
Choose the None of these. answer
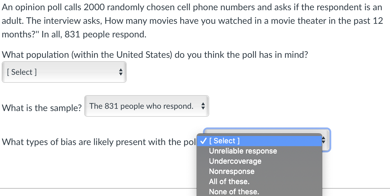tap(234, 192)
